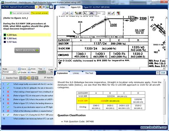Open the NM units dropdown
This screenshot has width=169, height=131.
(101, 13)
